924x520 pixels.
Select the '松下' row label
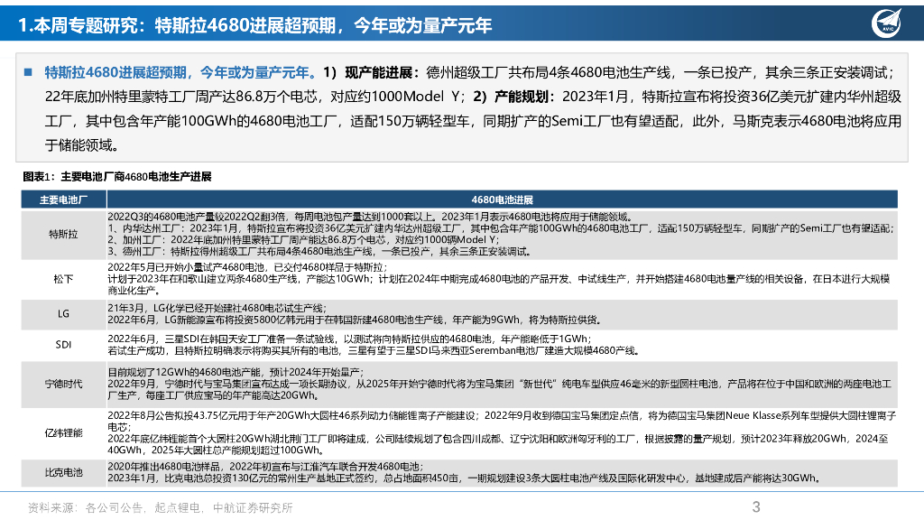pyautogui.click(x=64, y=279)
